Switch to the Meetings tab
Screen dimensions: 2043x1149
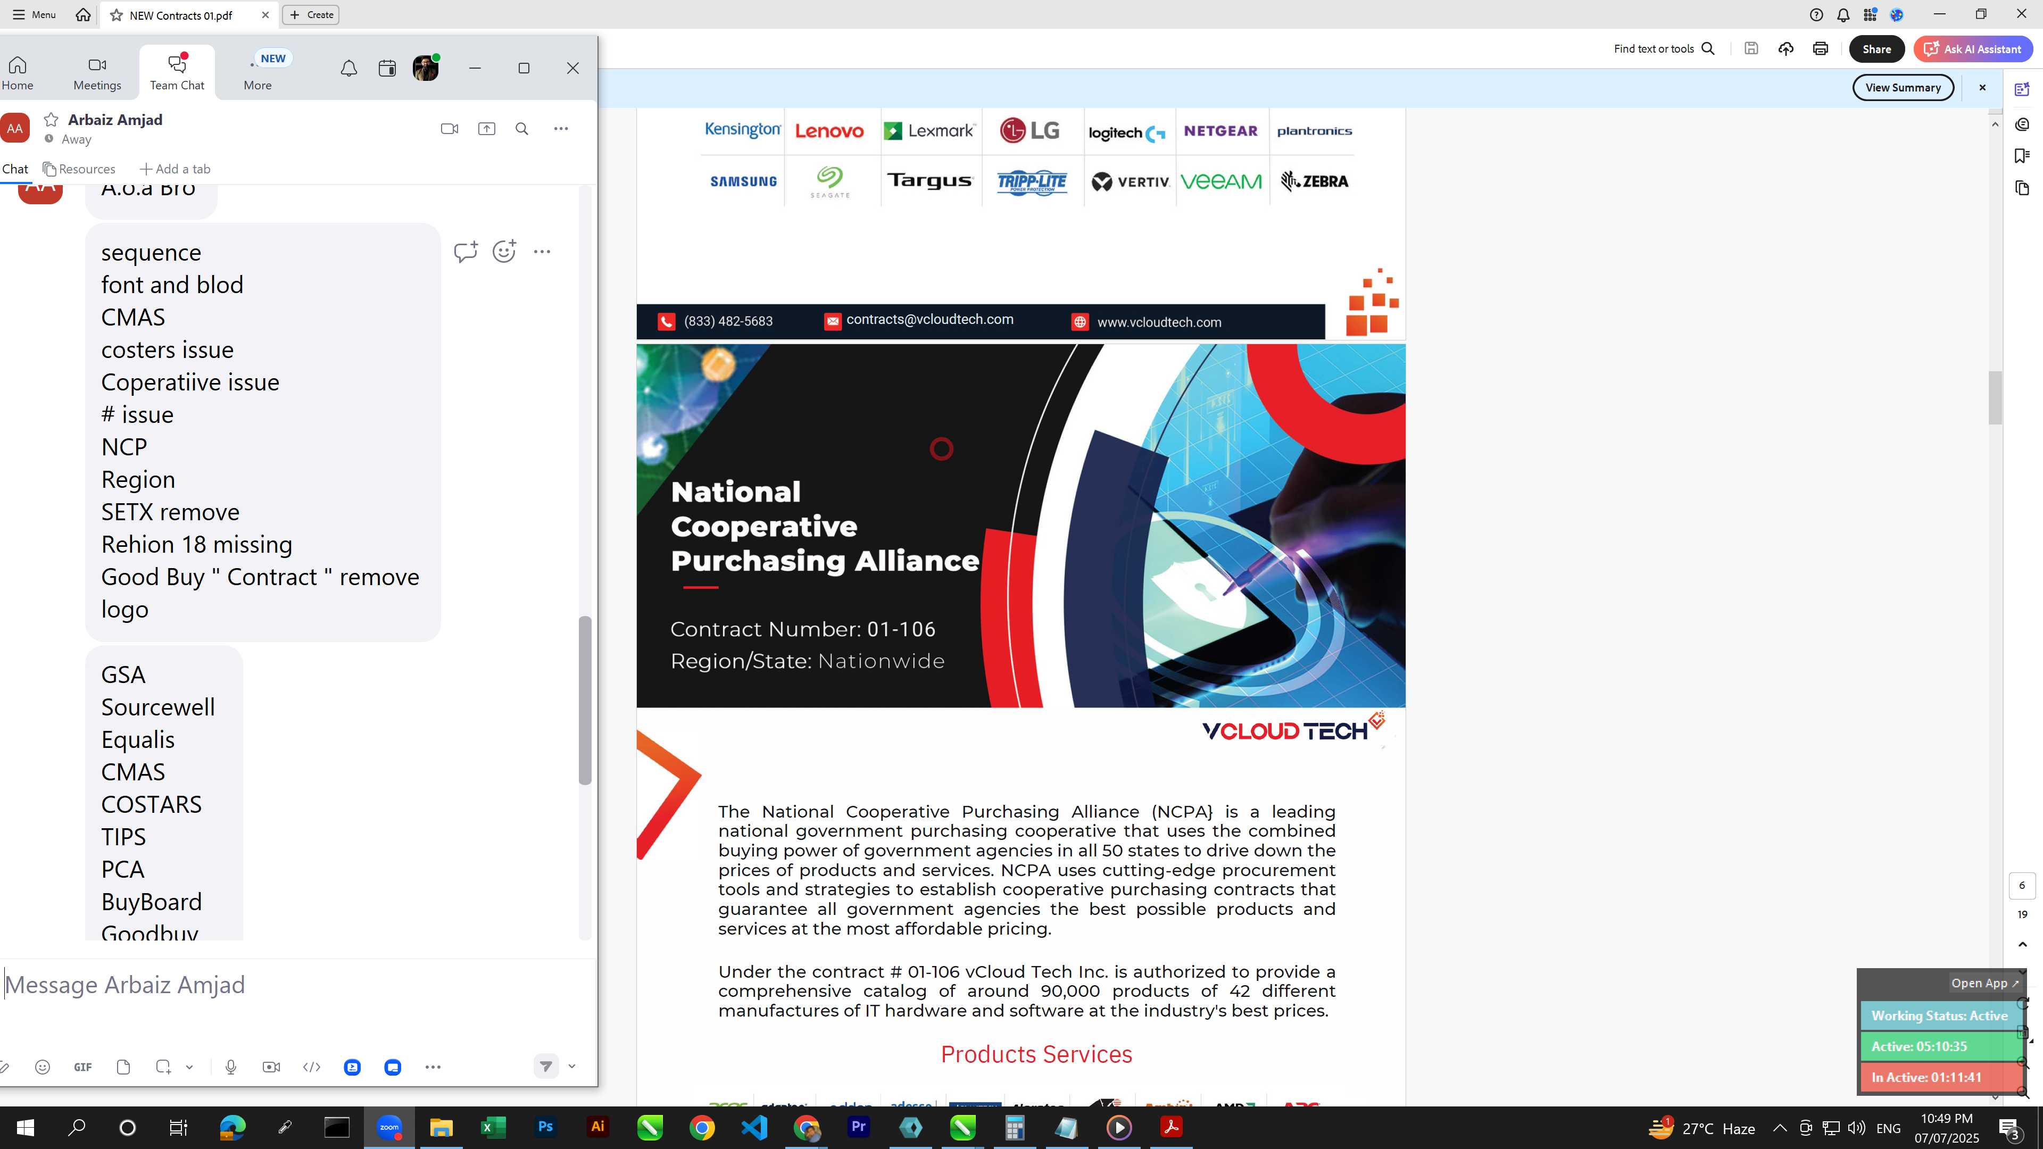coord(97,74)
